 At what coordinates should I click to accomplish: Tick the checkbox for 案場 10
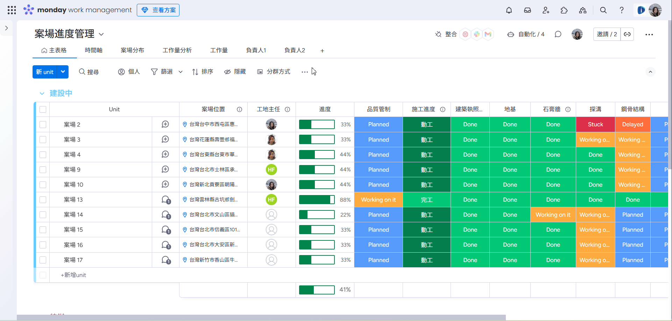pos(43,185)
